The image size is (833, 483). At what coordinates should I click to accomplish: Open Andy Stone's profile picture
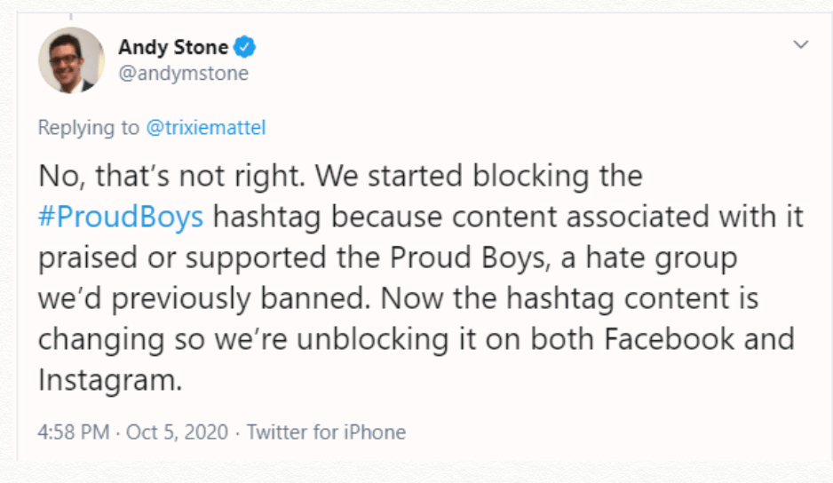[x=71, y=60]
